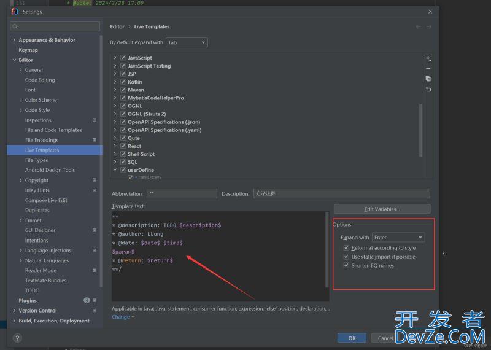Toggle the JavaScript Testing group checkbox

[123, 66]
